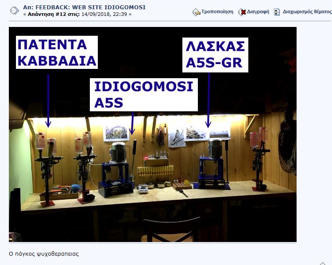Click the Διαγραφή red X icon
The image size is (332, 265).
242,12
